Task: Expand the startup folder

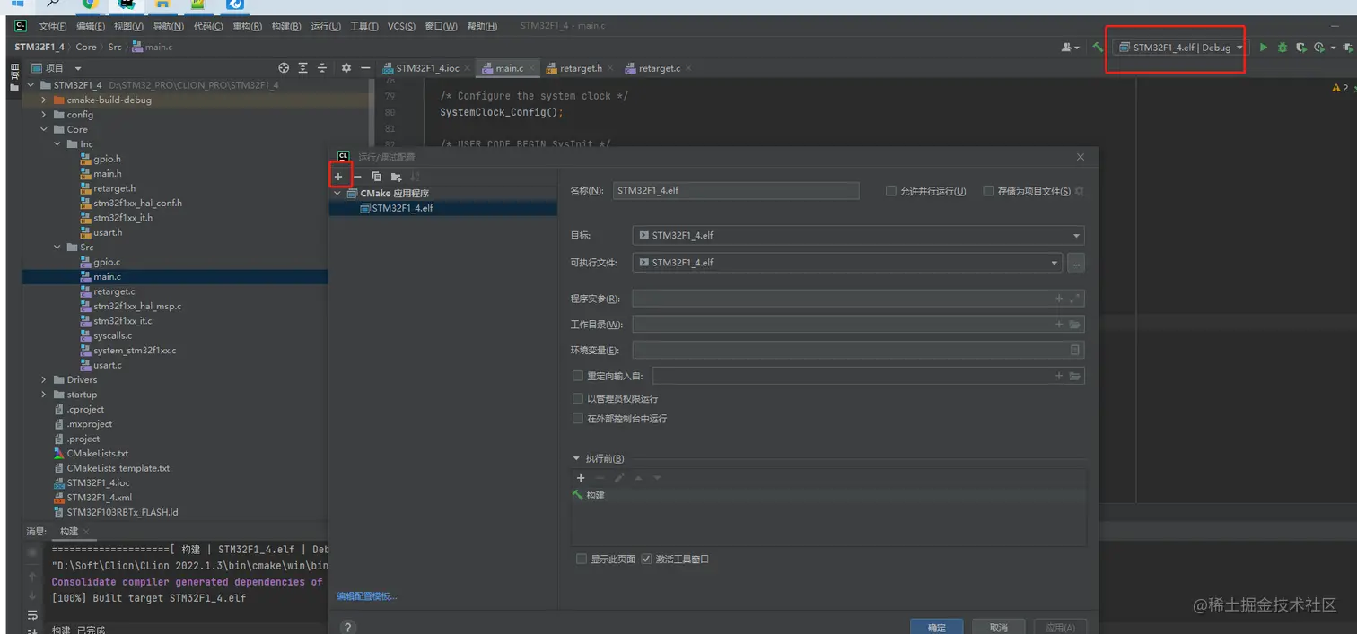Action: pyautogui.click(x=44, y=395)
